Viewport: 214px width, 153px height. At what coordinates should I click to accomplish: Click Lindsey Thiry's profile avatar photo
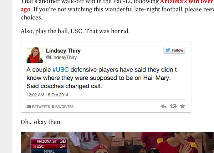click(x=35, y=54)
